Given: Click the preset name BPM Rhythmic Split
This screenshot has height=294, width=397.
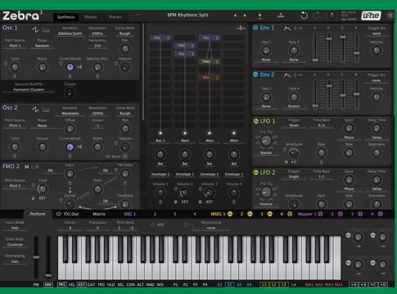Looking at the screenshot, I should point(188,16).
